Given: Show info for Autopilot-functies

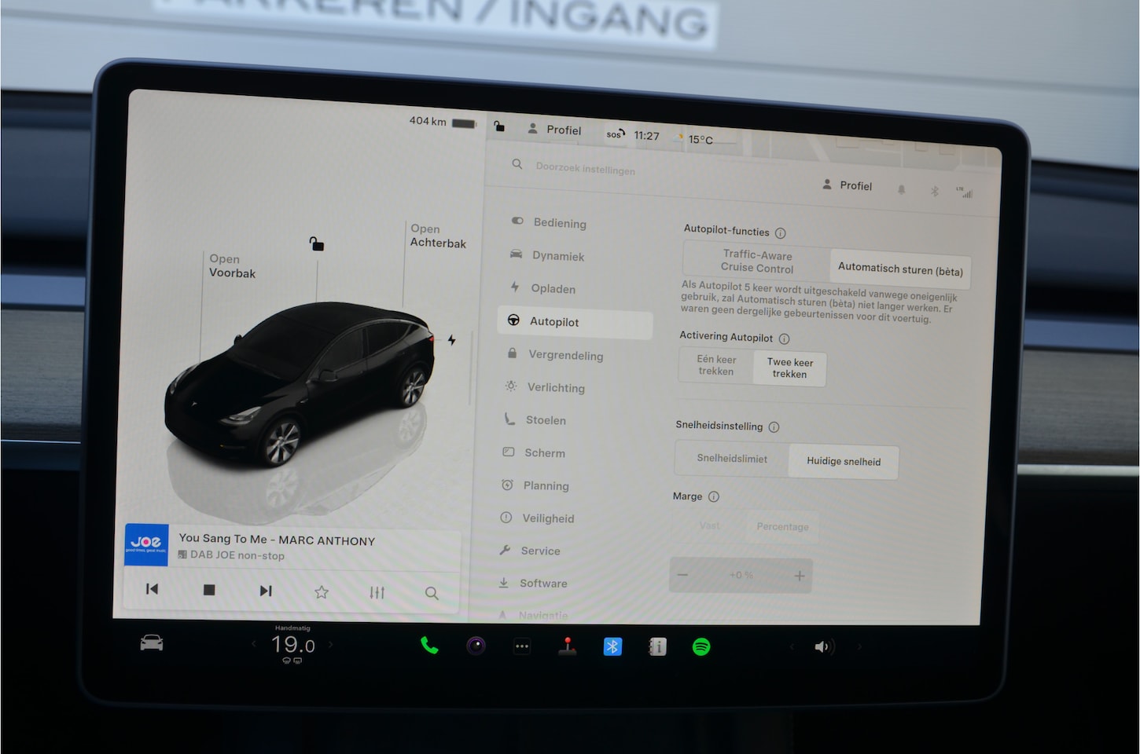Looking at the screenshot, I should (781, 233).
